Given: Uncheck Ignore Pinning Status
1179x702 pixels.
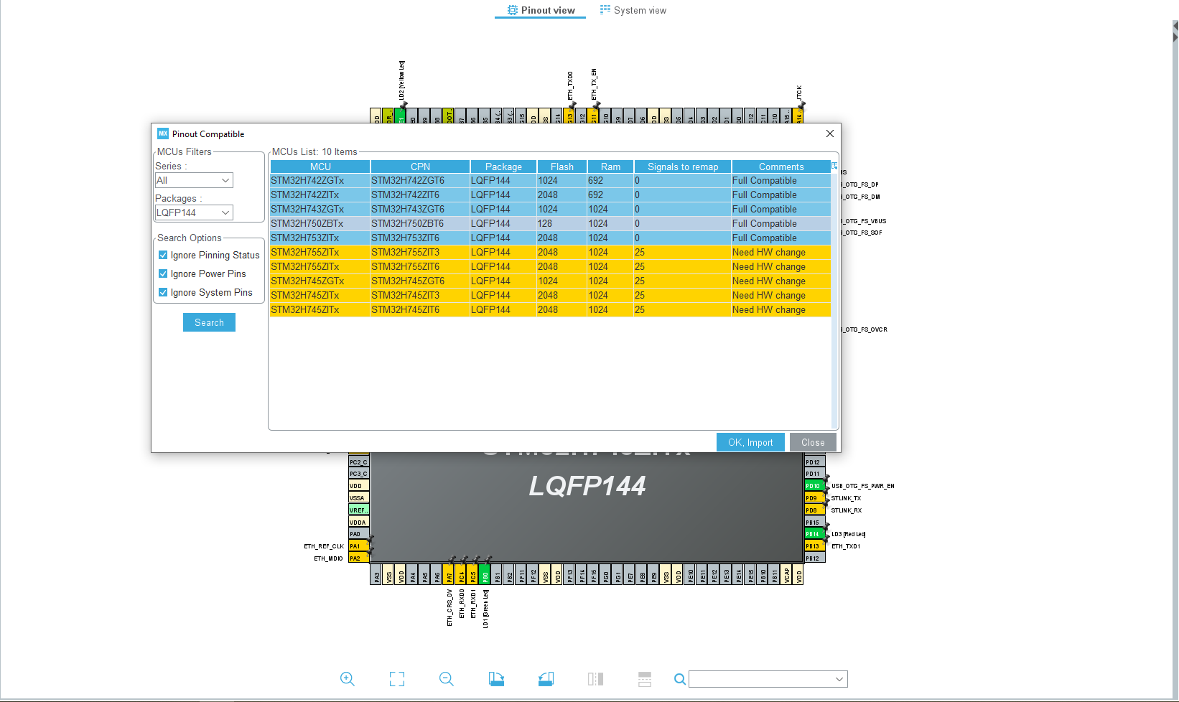Looking at the screenshot, I should pyautogui.click(x=163, y=255).
